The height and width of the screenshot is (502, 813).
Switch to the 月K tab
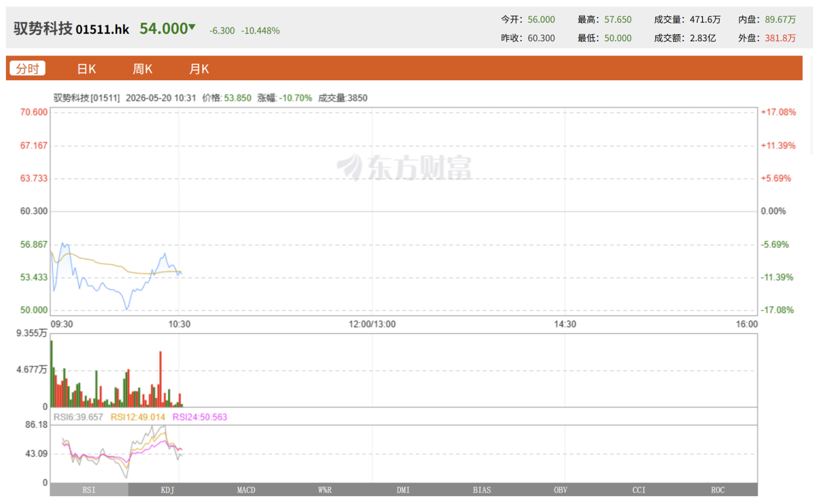tap(199, 69)
